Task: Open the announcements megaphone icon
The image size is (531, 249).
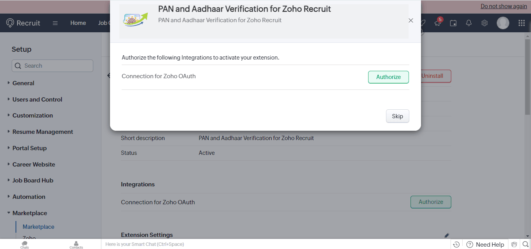Action: coord(437,23)
